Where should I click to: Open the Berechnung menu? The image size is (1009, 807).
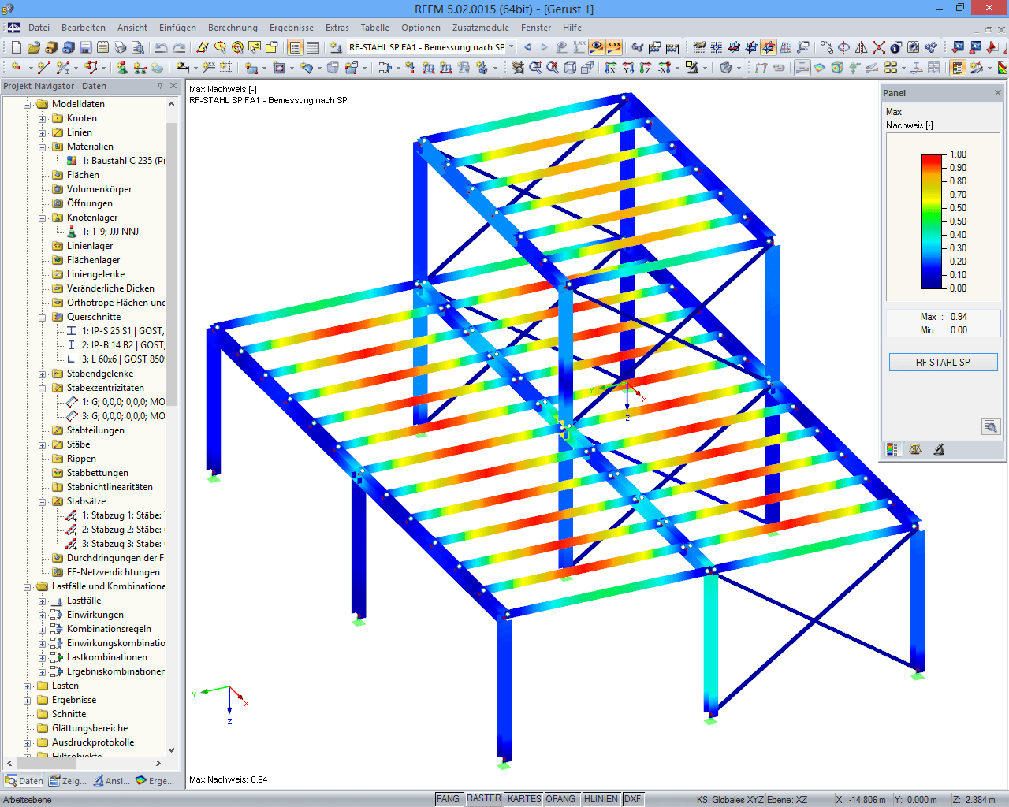coord(233,28)
